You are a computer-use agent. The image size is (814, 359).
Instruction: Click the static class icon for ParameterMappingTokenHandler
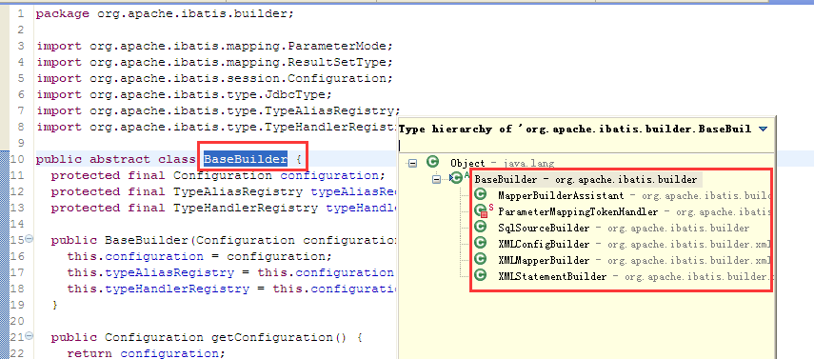coord(482,211)
